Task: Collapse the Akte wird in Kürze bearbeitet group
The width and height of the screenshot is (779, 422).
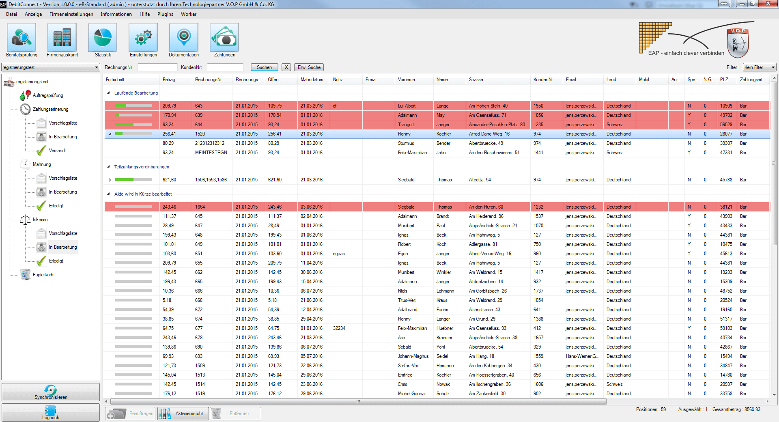Action: [x=108, y=194]
